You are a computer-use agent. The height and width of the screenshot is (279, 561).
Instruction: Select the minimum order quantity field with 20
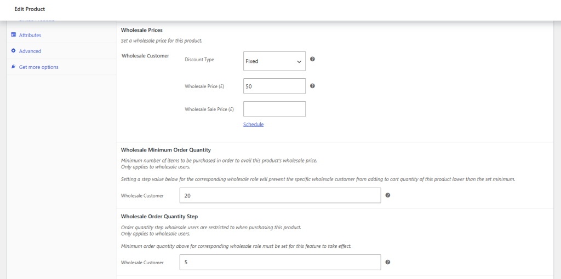point(280,195)
